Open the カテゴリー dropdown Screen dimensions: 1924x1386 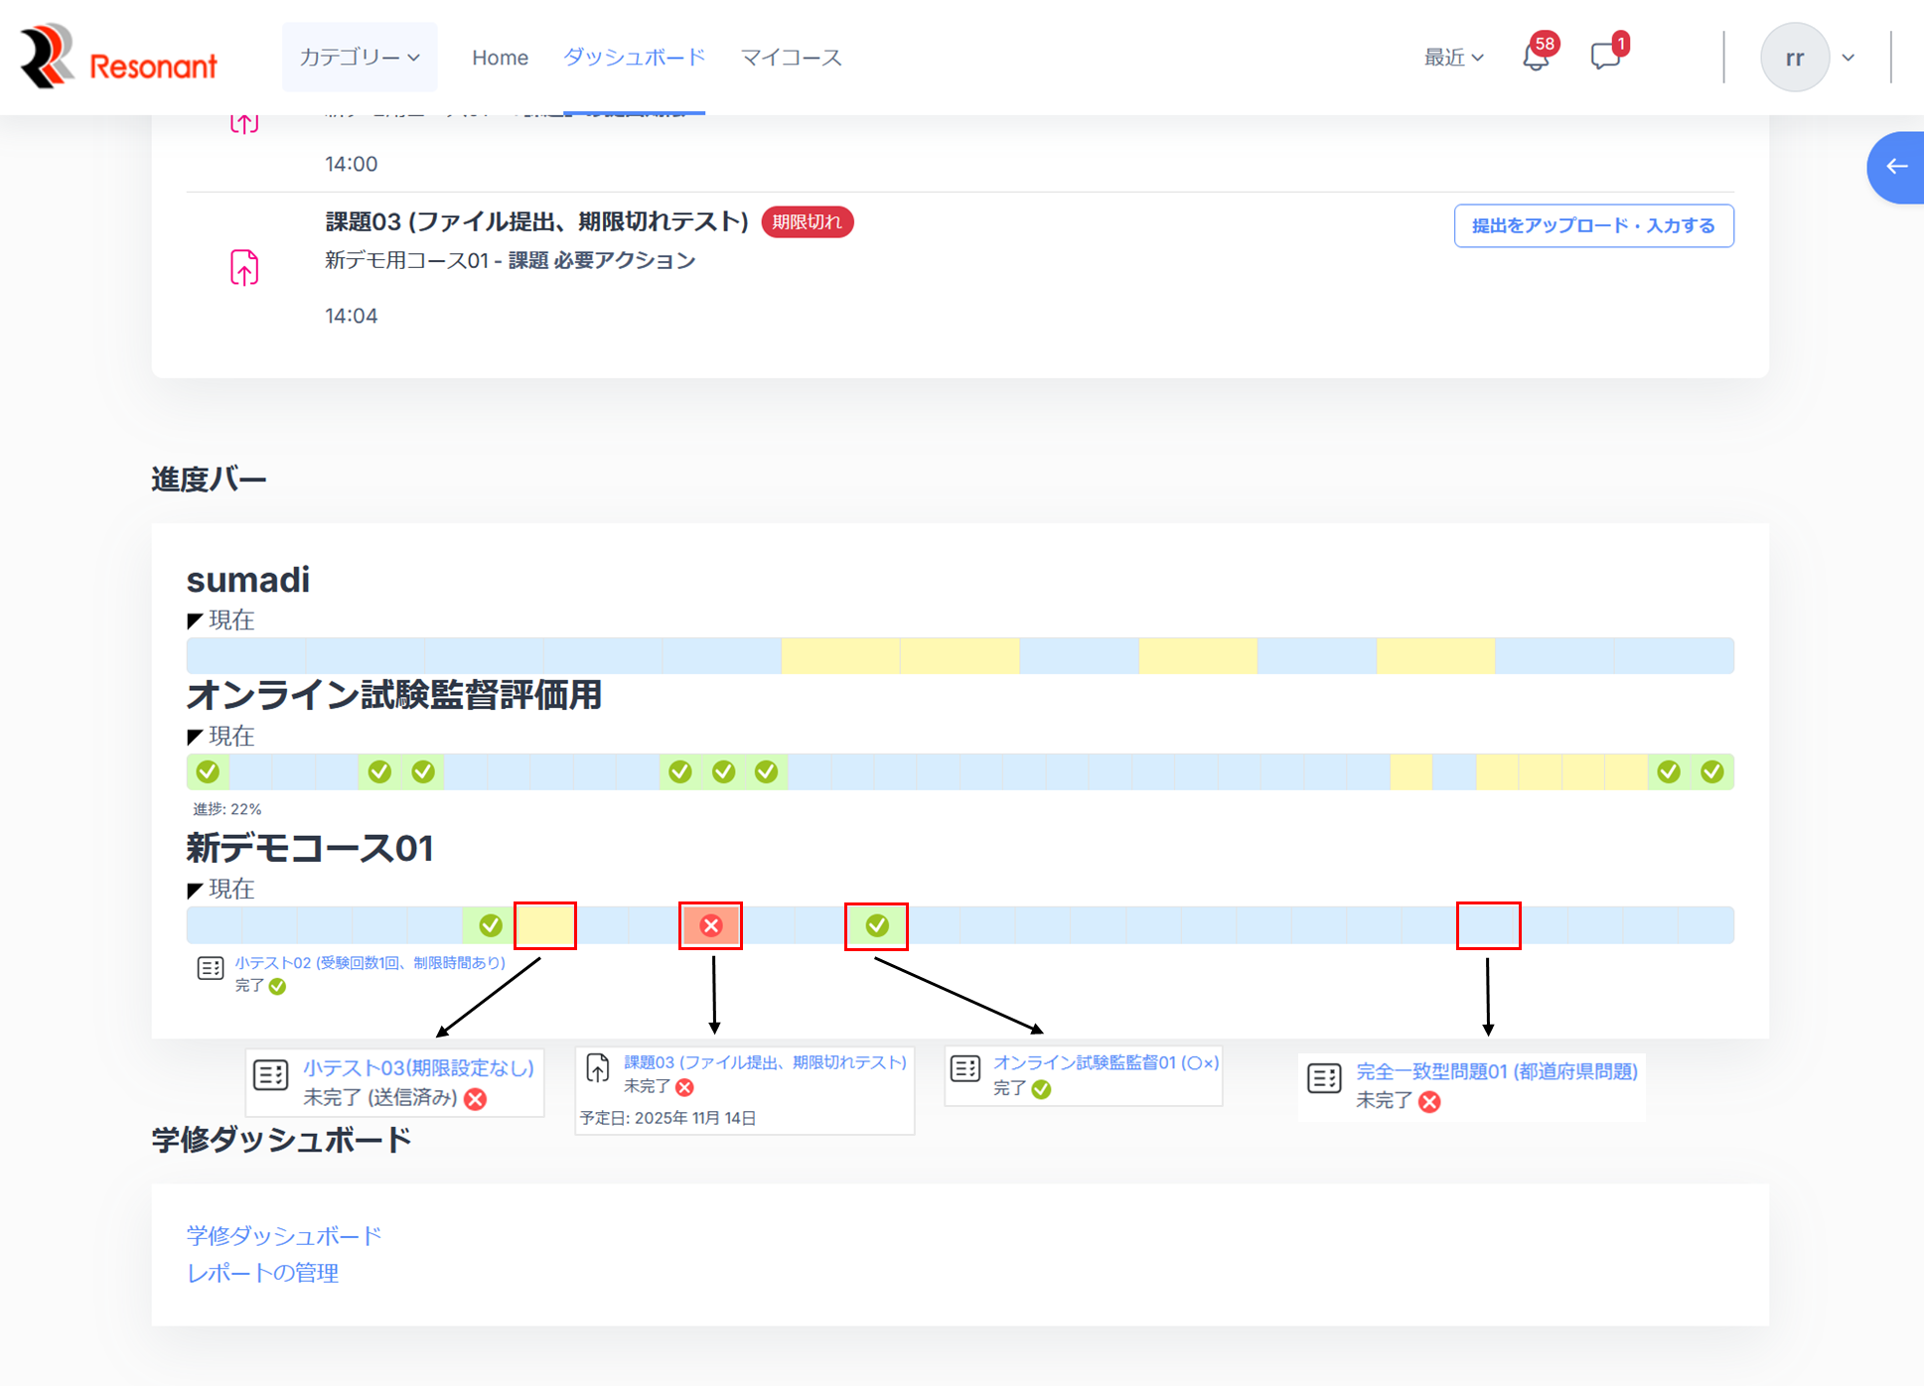click(x=360, y=58)
